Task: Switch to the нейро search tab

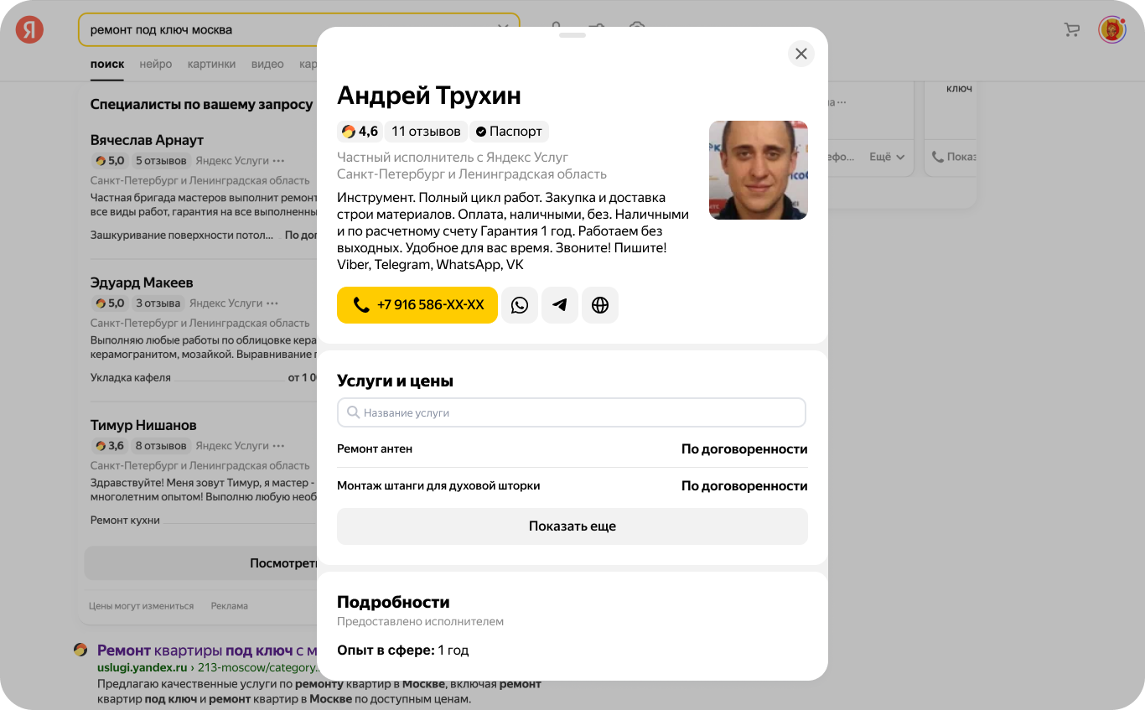Action: coord(156,64)
